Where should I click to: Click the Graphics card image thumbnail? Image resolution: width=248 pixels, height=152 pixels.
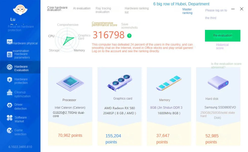(x=119, y=83)
